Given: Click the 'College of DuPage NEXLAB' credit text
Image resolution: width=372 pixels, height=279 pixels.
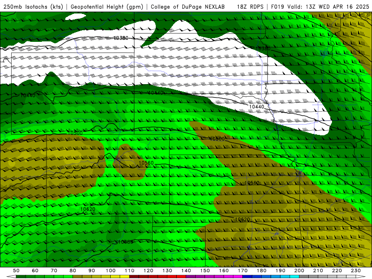Looking at the screenshot, I should 188,7.
